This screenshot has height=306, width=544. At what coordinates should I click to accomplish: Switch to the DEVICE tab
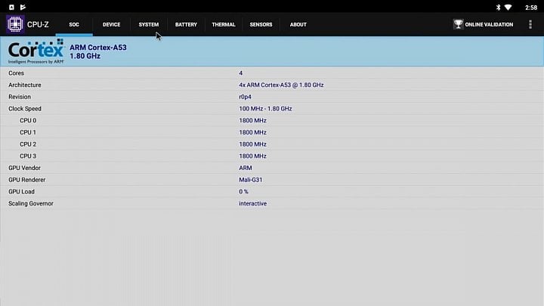click(x=111, y=25)
